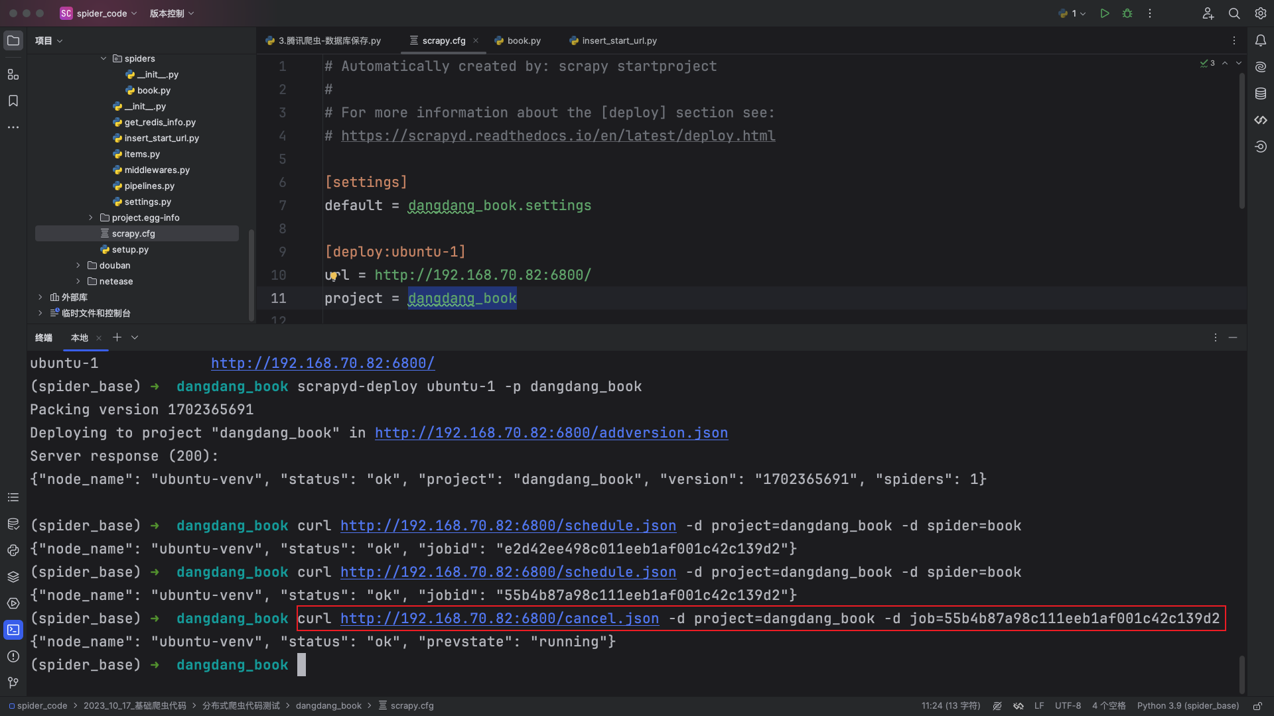Open scrapyd deploy docs link in editor
The width and height of the screenshot is (1274, 716).
coord(558,136)
